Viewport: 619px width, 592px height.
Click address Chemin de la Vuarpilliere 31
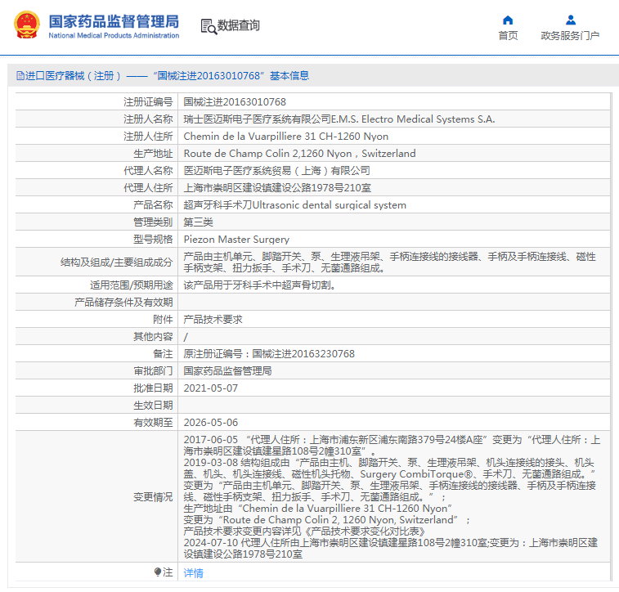tap(286, 137)
